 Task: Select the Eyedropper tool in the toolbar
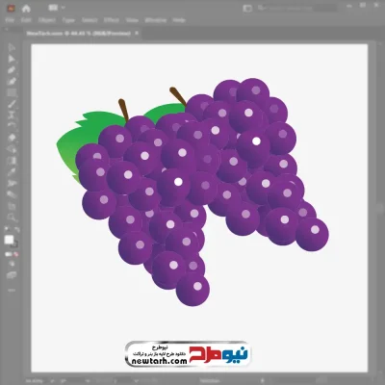pos(12,172)
